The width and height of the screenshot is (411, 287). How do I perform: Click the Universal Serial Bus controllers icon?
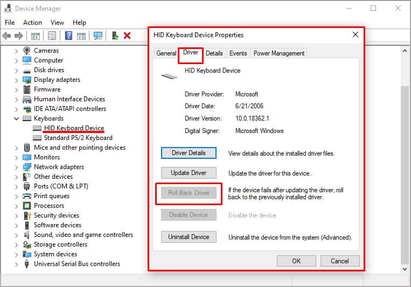tap(26, 264)
